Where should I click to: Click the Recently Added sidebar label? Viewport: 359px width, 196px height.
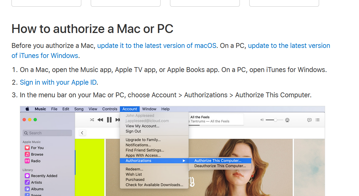coord(44,176)
